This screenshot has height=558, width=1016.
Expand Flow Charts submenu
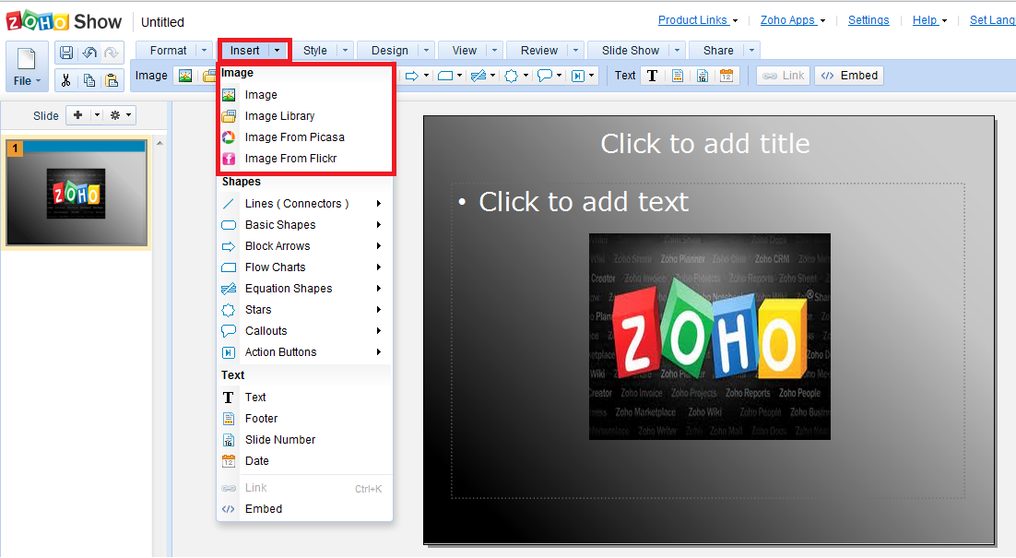(304, 267)
